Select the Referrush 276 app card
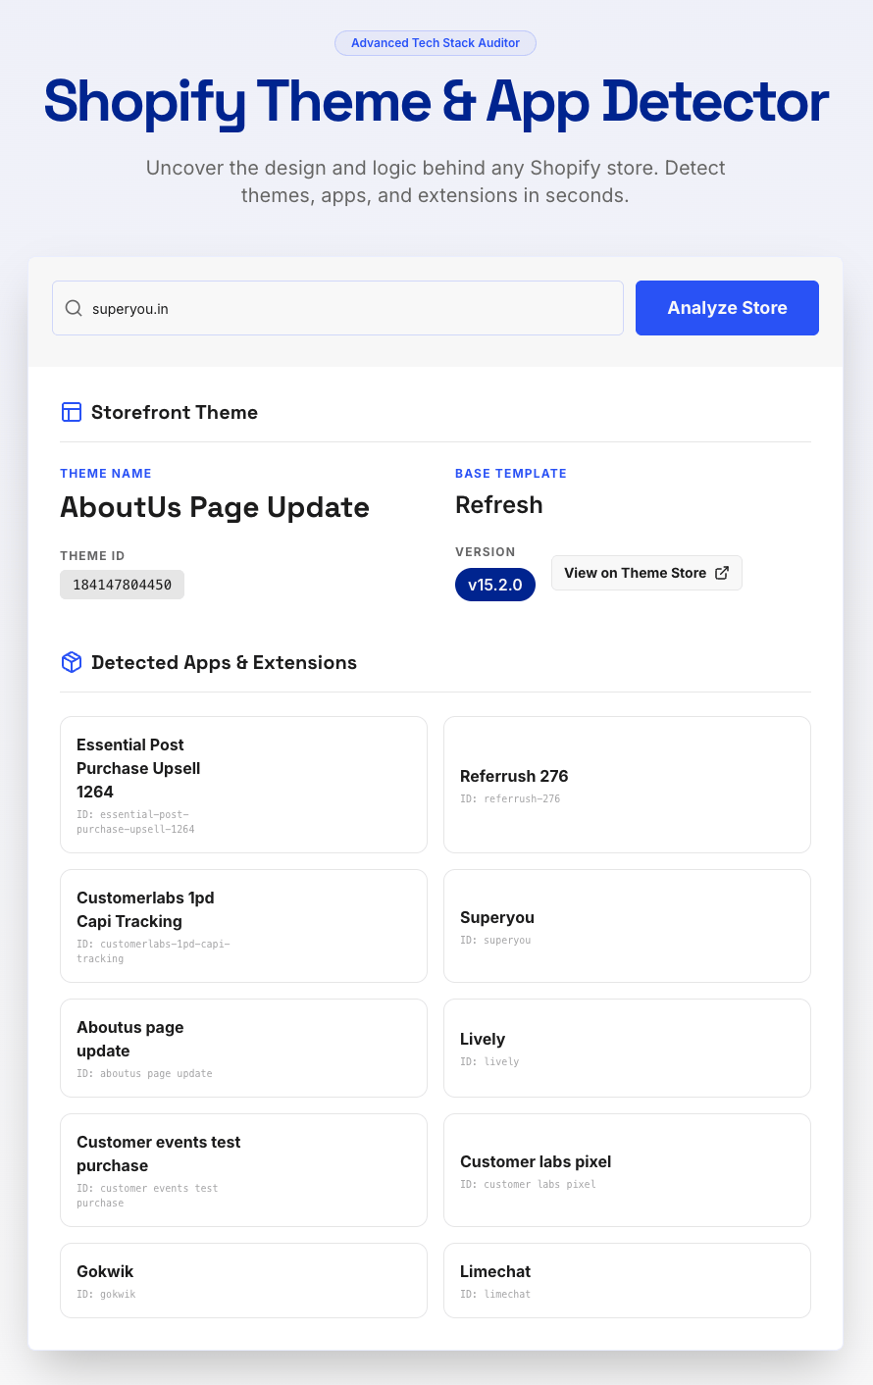The height and width of the screenshot is (1385, 873). tap(627, 785)
